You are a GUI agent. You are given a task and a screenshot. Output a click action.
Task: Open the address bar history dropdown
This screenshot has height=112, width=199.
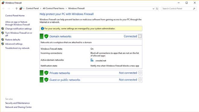pos(153,9)
